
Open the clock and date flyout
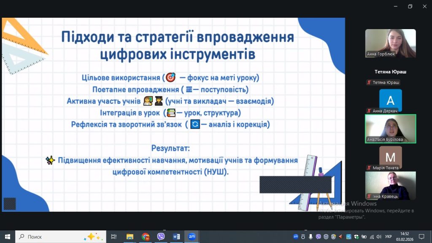pos(404,237)
